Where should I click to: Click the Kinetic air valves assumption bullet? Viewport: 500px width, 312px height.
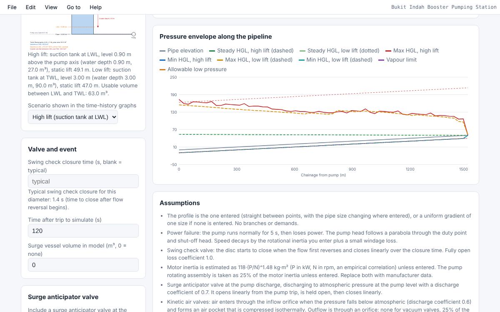click(x=319, y=305)
